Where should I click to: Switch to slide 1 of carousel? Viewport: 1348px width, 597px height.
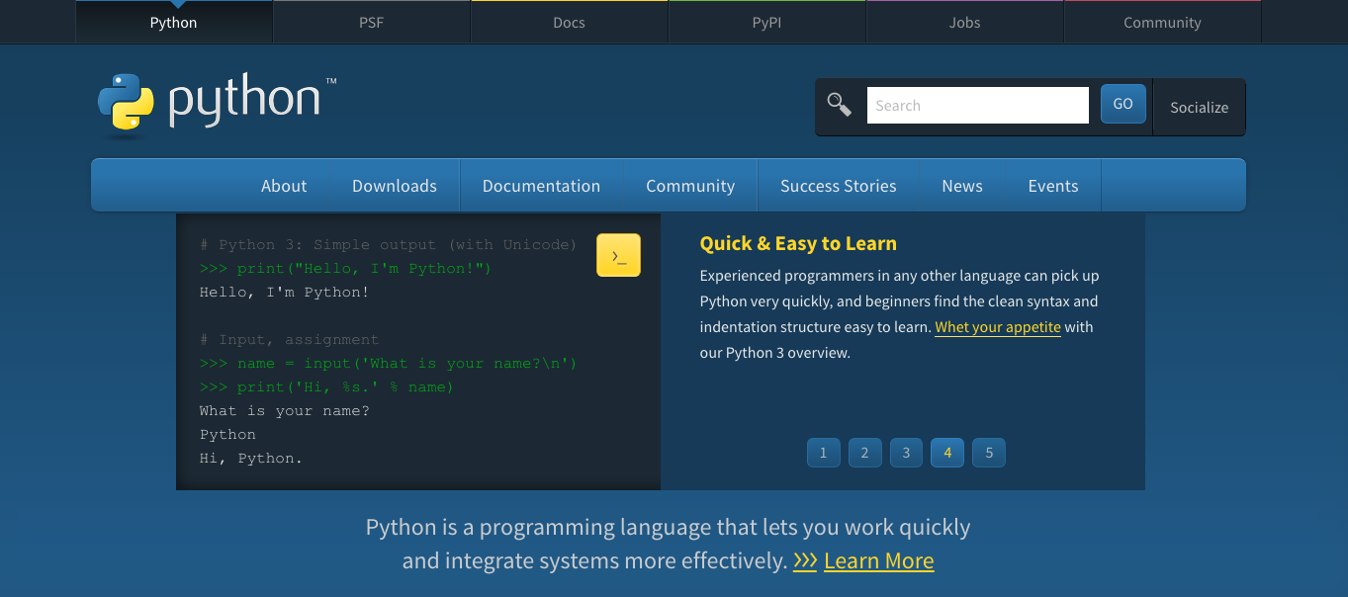[x=823, y=453]
